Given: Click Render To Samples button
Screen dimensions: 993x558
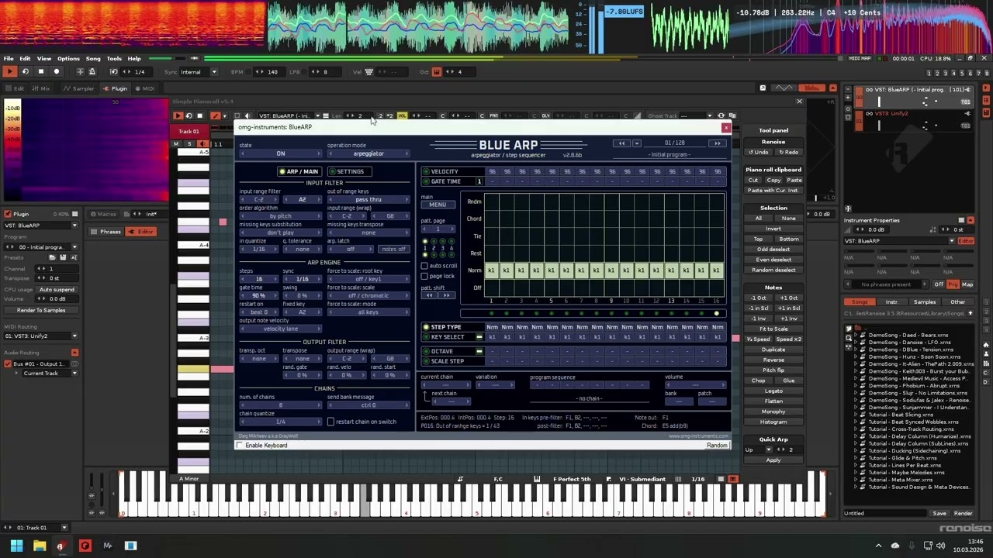Looking at the screenshot, I should tap(41, 310).
